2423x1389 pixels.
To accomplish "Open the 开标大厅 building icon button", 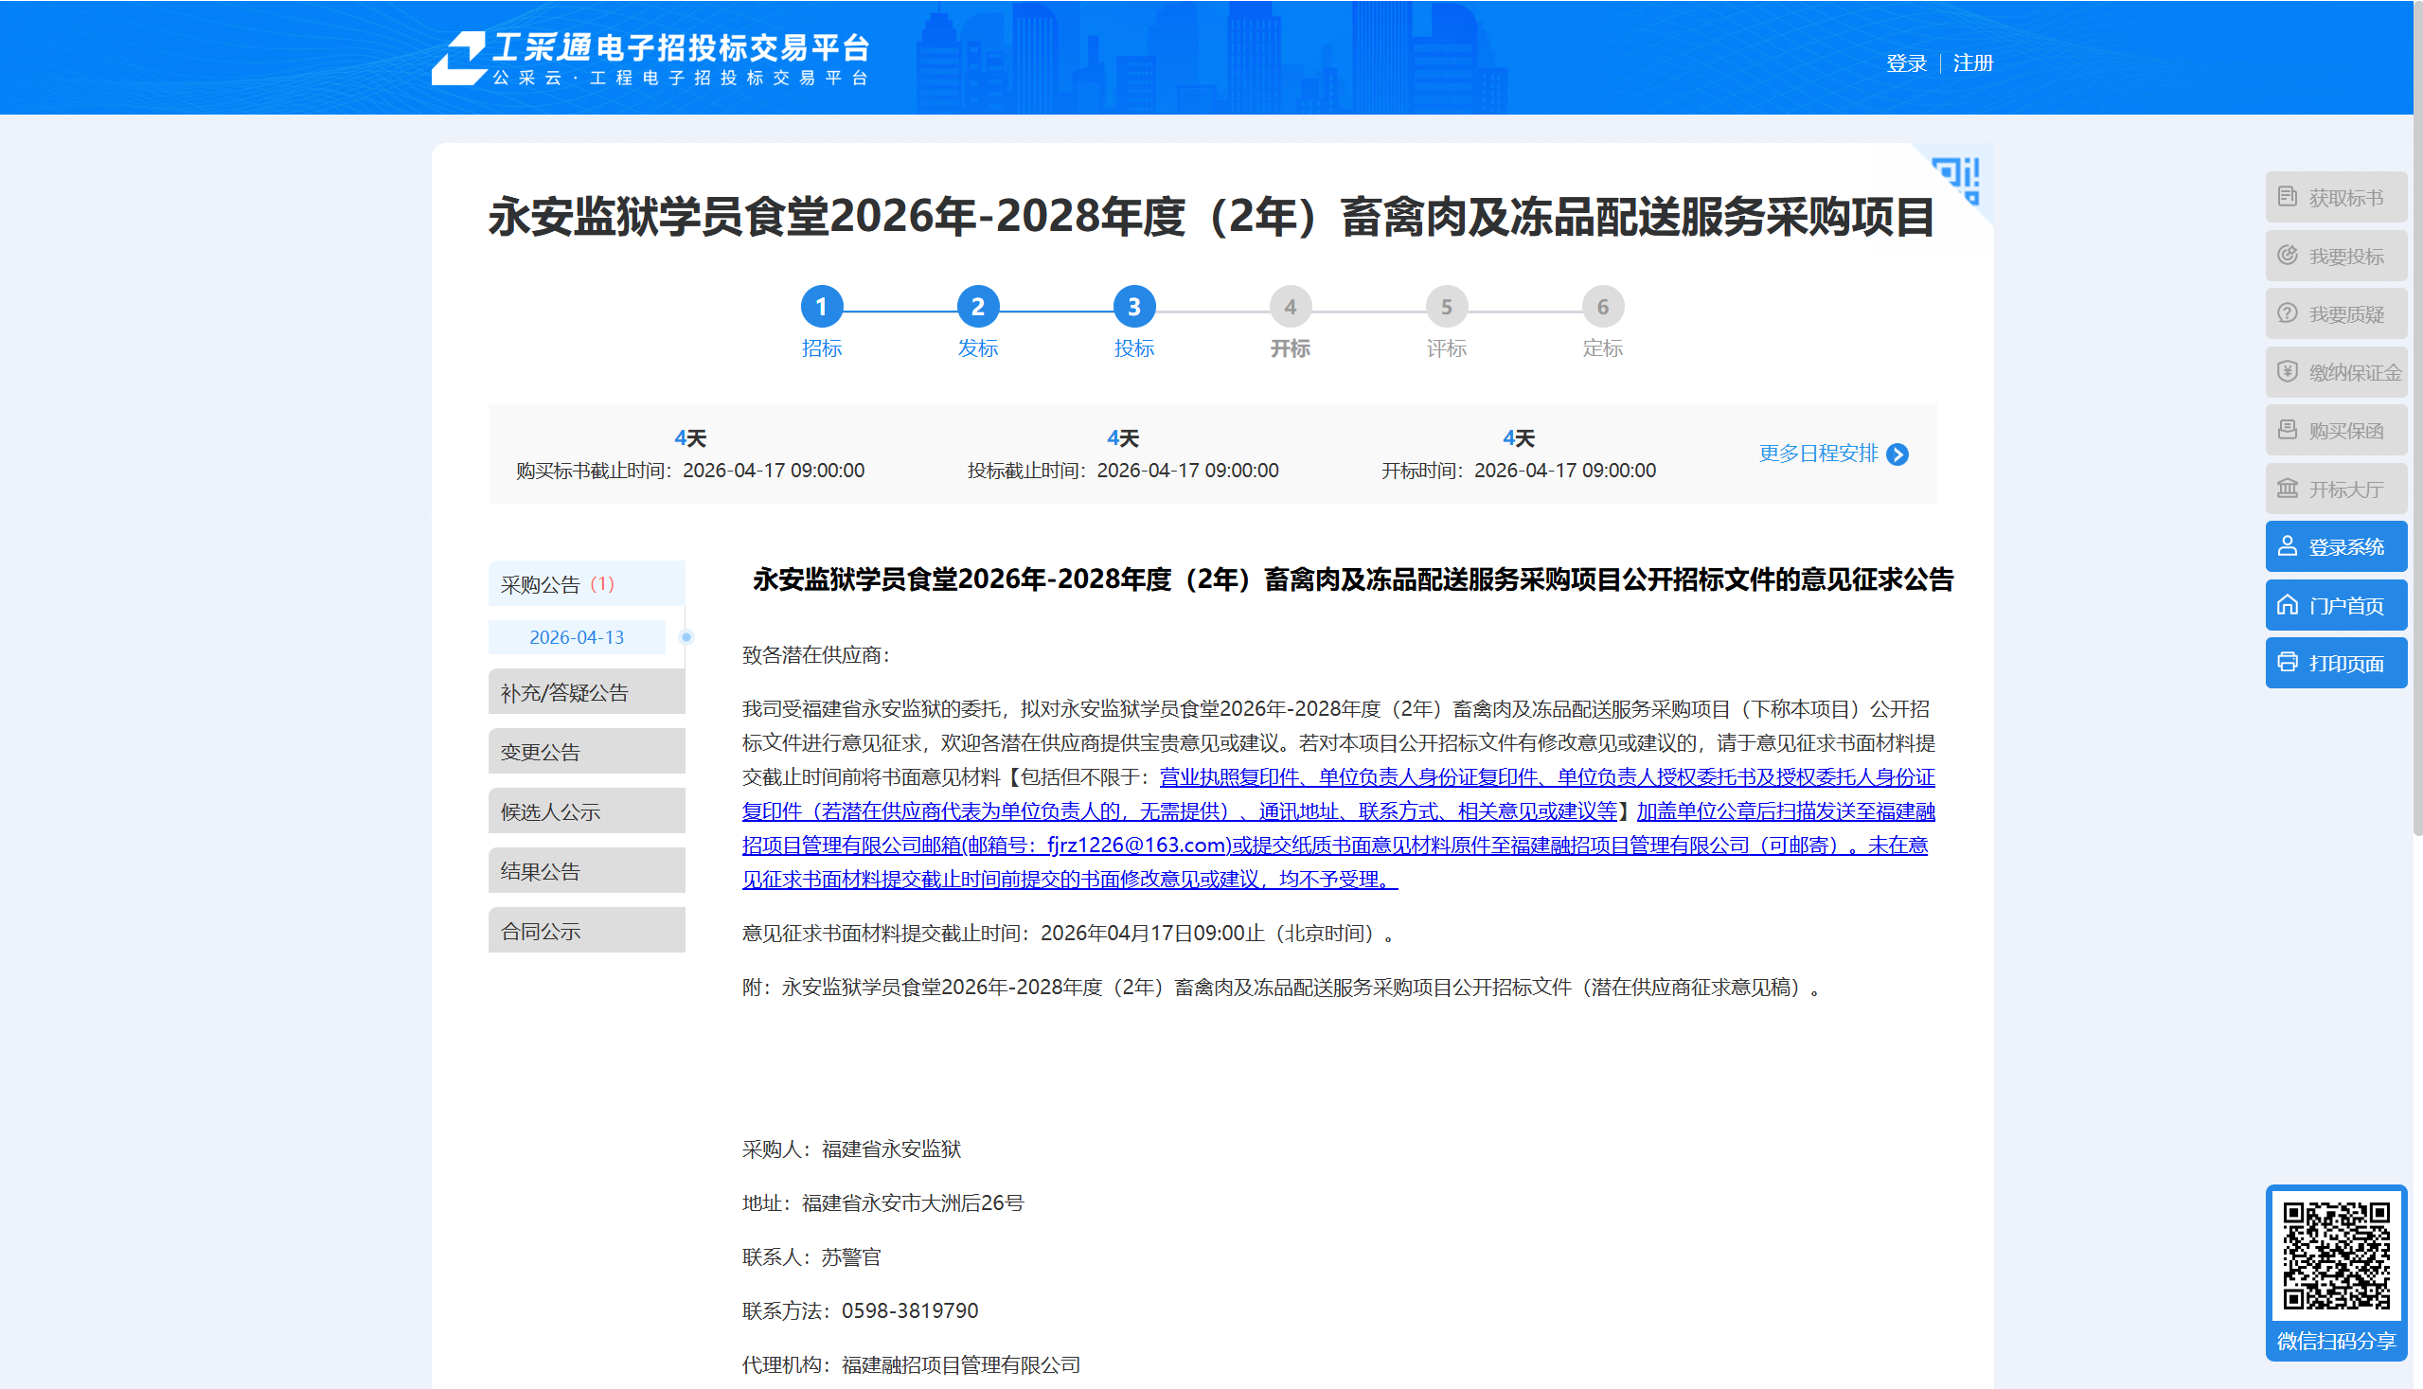I will (x=2335, y=489).
